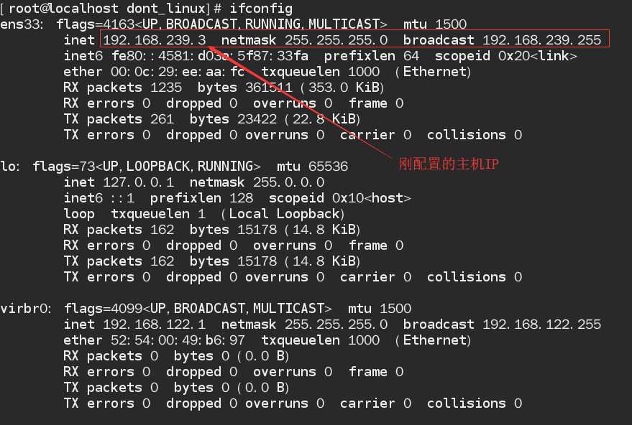Click the ens33 interface name
The height and width of the screenshot is (425, 632).
(21, 24)
